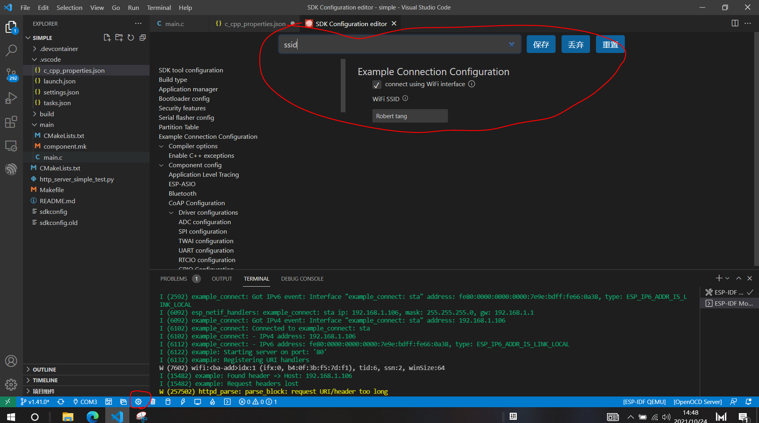Open the new terminal launch profile dropdown
The width and height of the screenshot is (759, 423).
pyautogui.click(x=727, y=278)
